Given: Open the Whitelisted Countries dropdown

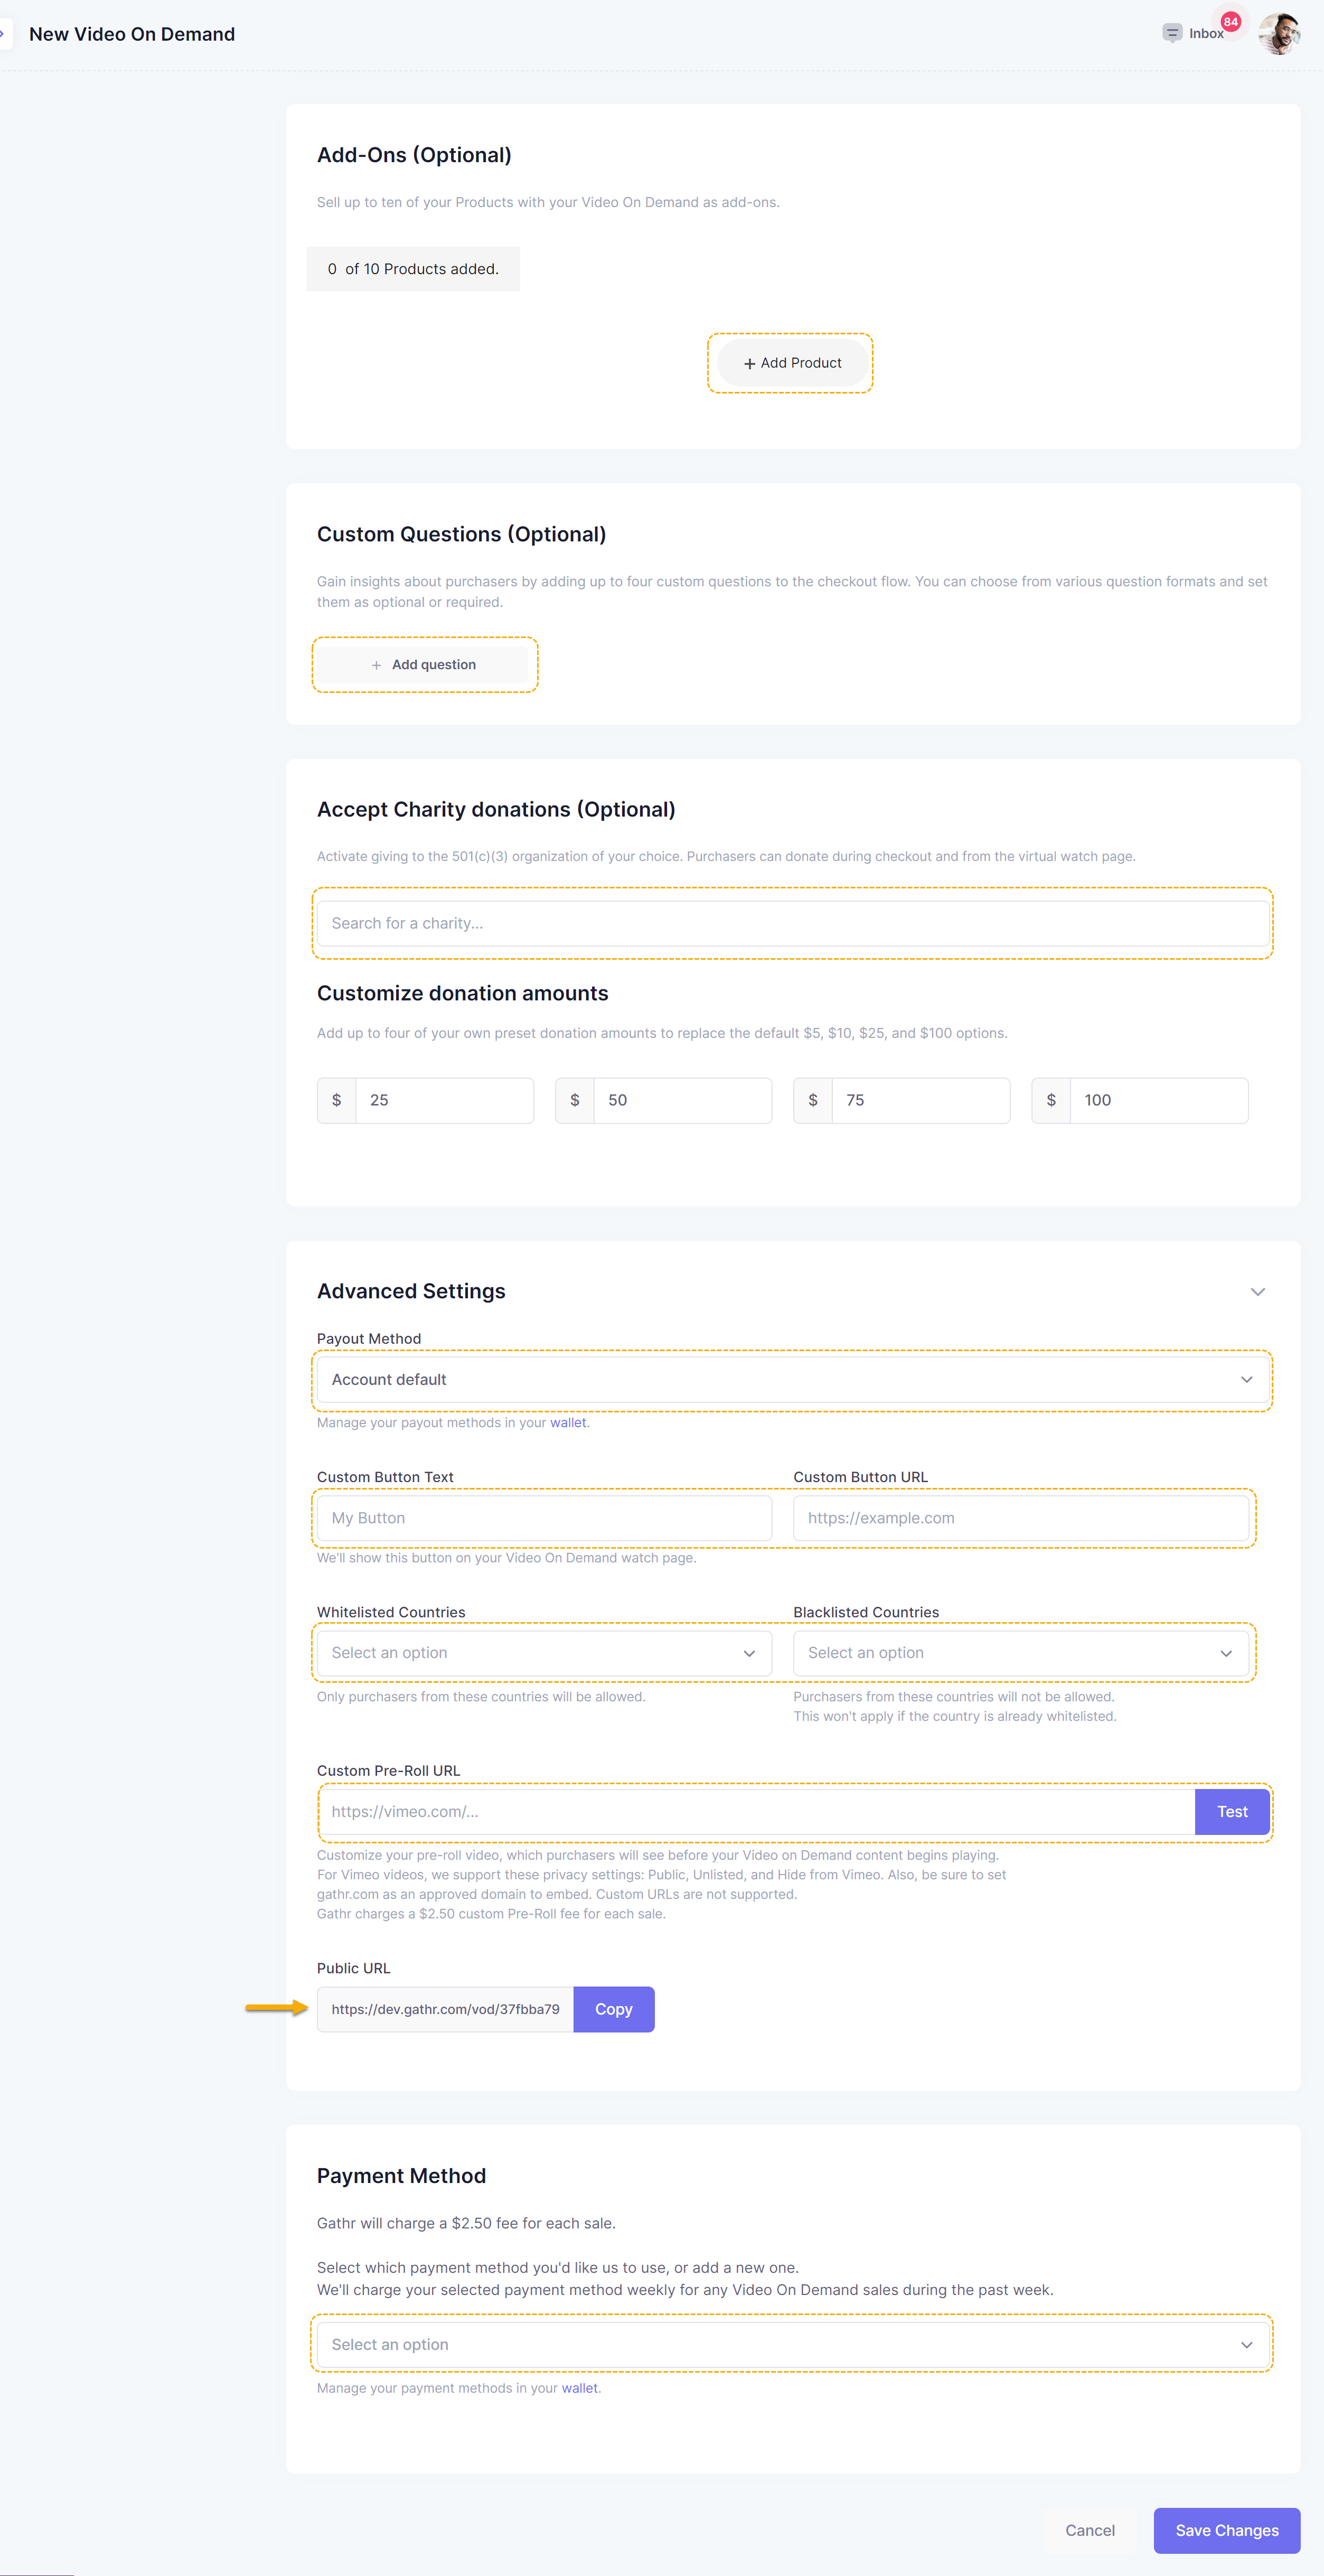Looking at the screenshot, I should (544, 1653).
